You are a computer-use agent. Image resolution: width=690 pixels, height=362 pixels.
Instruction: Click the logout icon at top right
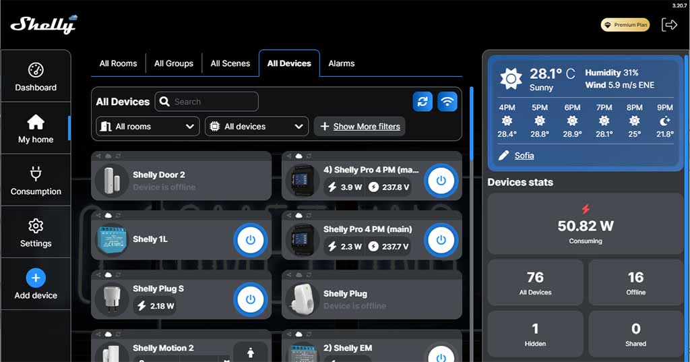[669, 25]
